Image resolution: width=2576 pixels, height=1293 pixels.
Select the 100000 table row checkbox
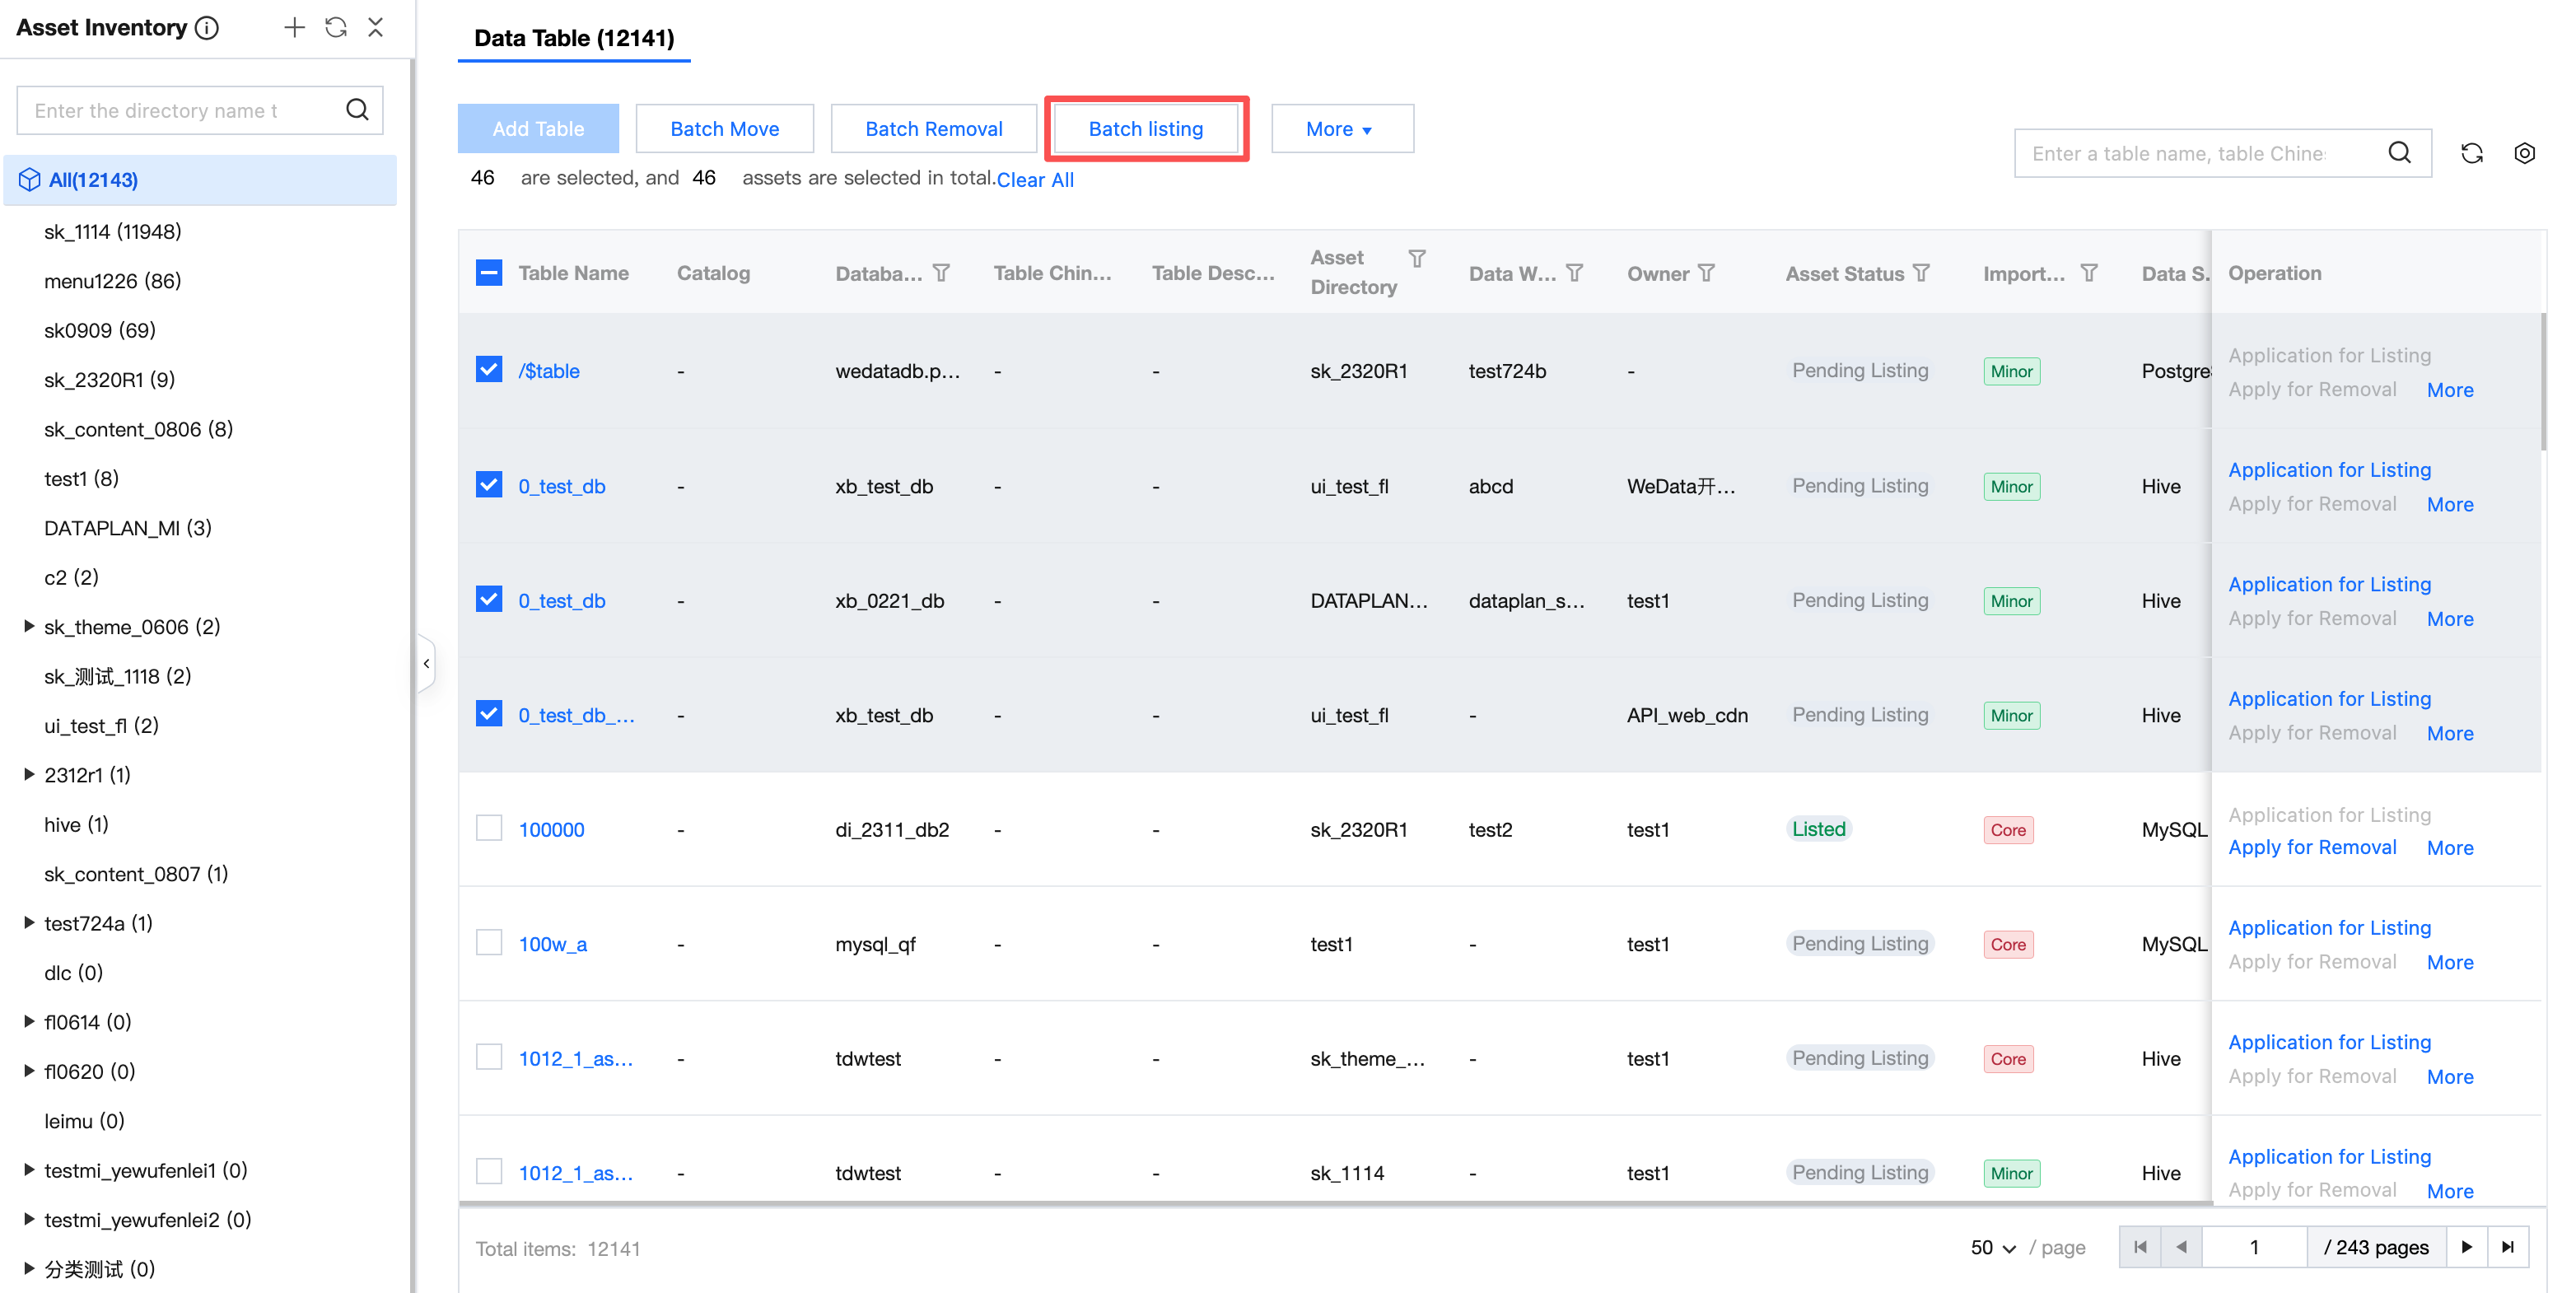pyautogui.click(x=489, y=828)
